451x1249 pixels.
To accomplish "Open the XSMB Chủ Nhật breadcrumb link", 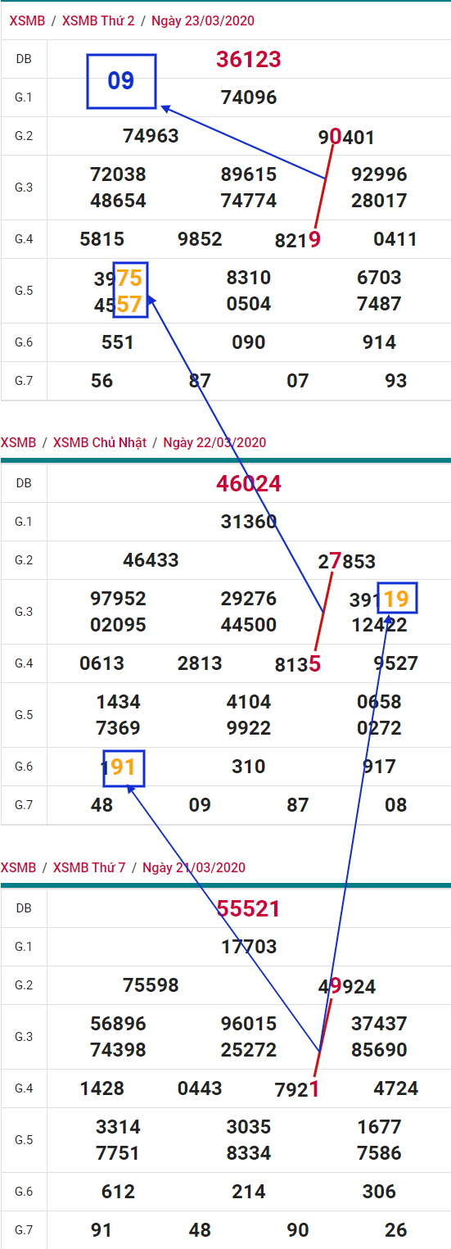I will [100, 442].
